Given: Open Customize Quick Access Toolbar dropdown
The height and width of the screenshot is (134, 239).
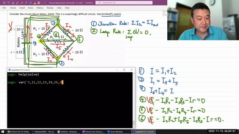Looking at the screenshot, I should tap(45, 3).
